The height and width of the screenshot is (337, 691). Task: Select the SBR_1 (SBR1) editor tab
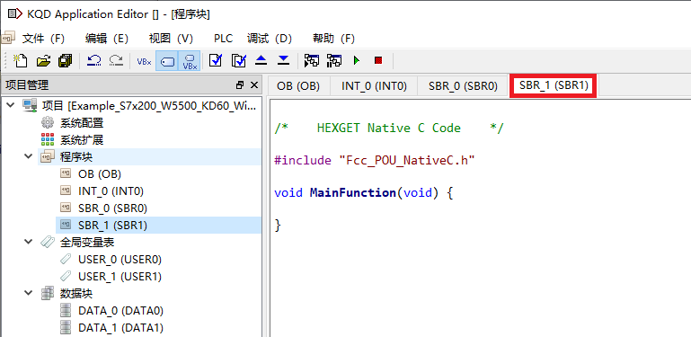click(x=554, y=86)
